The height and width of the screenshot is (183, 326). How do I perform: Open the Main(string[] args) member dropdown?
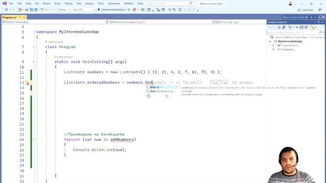(240, 22)
